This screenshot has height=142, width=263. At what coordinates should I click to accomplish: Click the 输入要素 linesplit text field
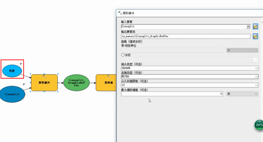(x=185, y=26)
